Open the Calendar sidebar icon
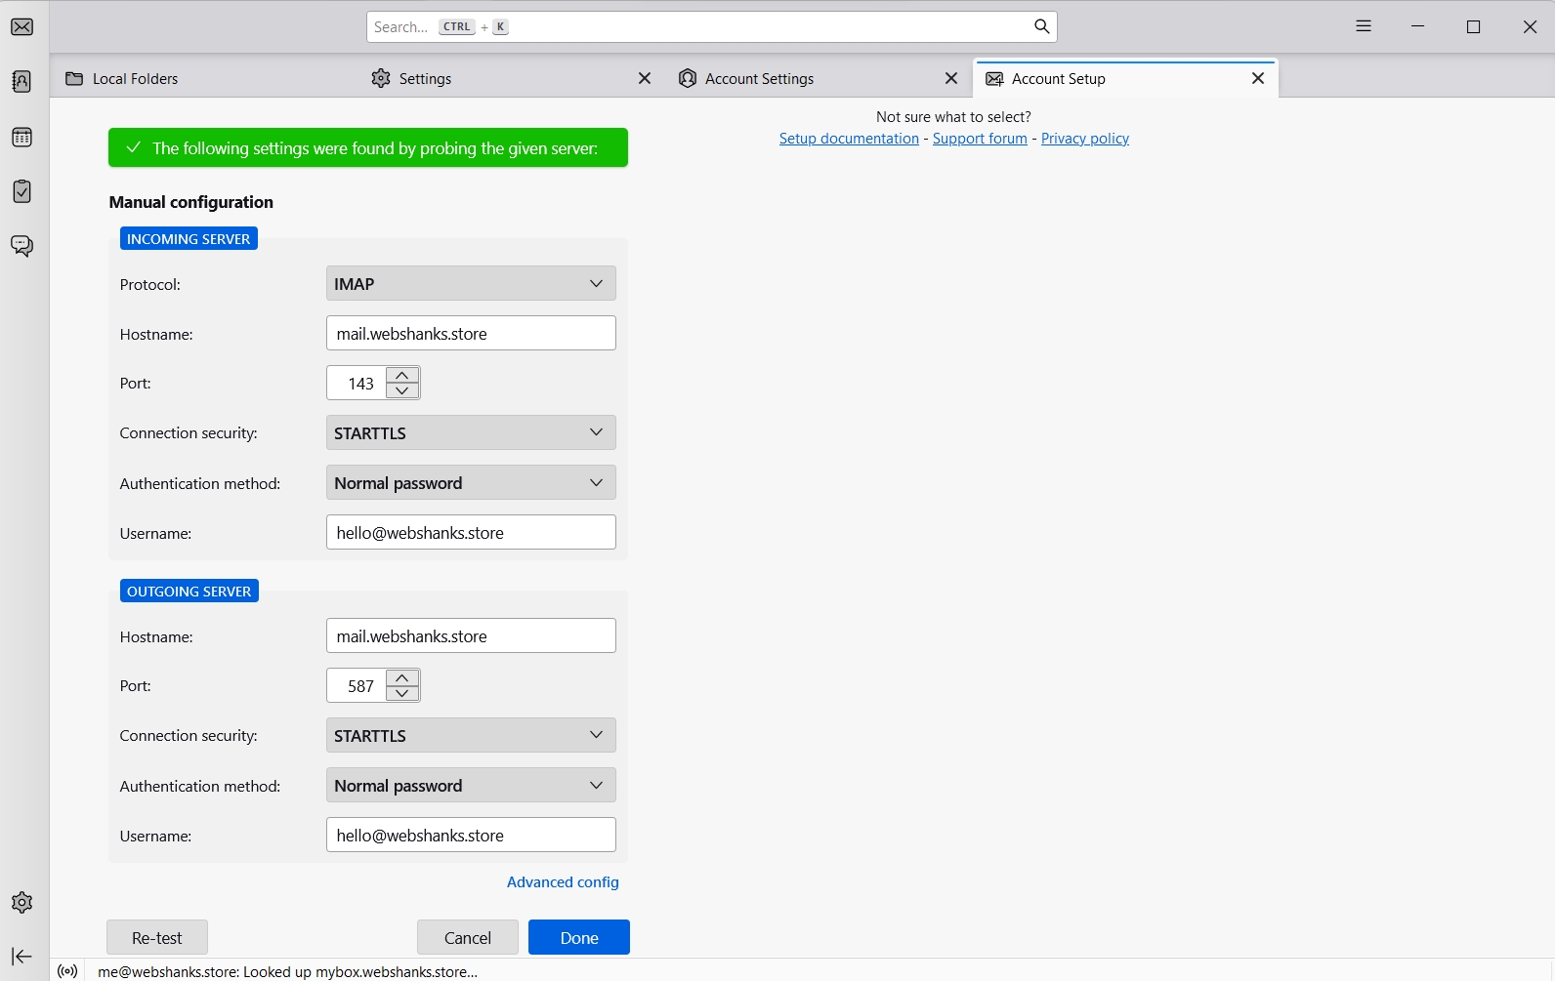This screenshot has height=981, width=1555. point(21,138)
